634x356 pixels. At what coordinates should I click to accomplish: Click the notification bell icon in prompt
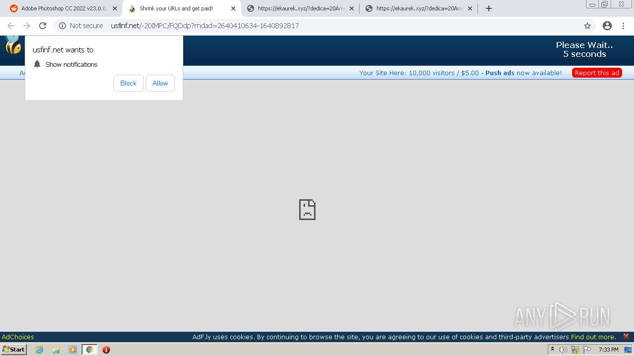[x=37, y=64]
